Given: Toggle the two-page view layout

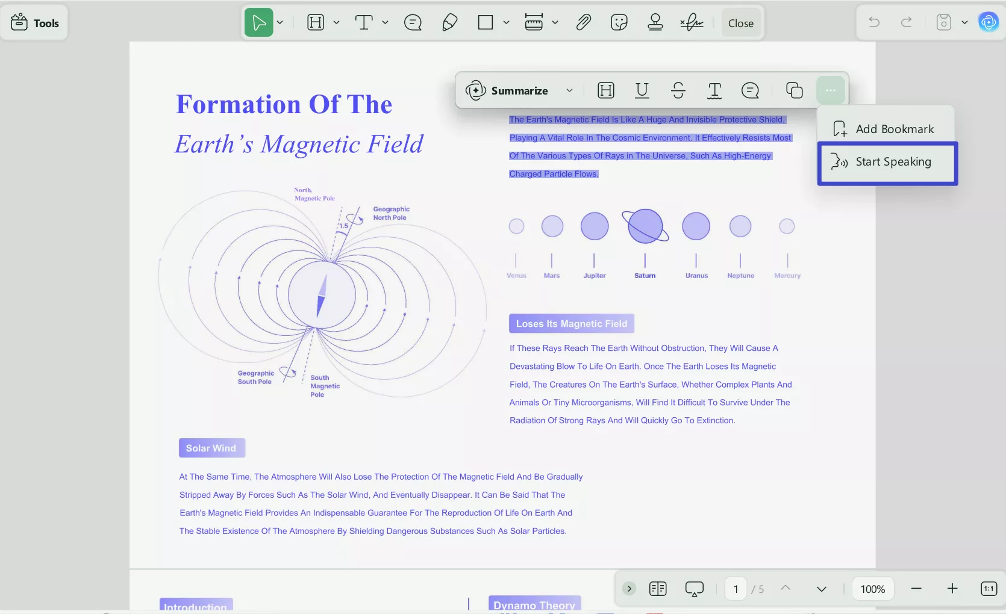Looking at the screenshot, I should 658,589.
